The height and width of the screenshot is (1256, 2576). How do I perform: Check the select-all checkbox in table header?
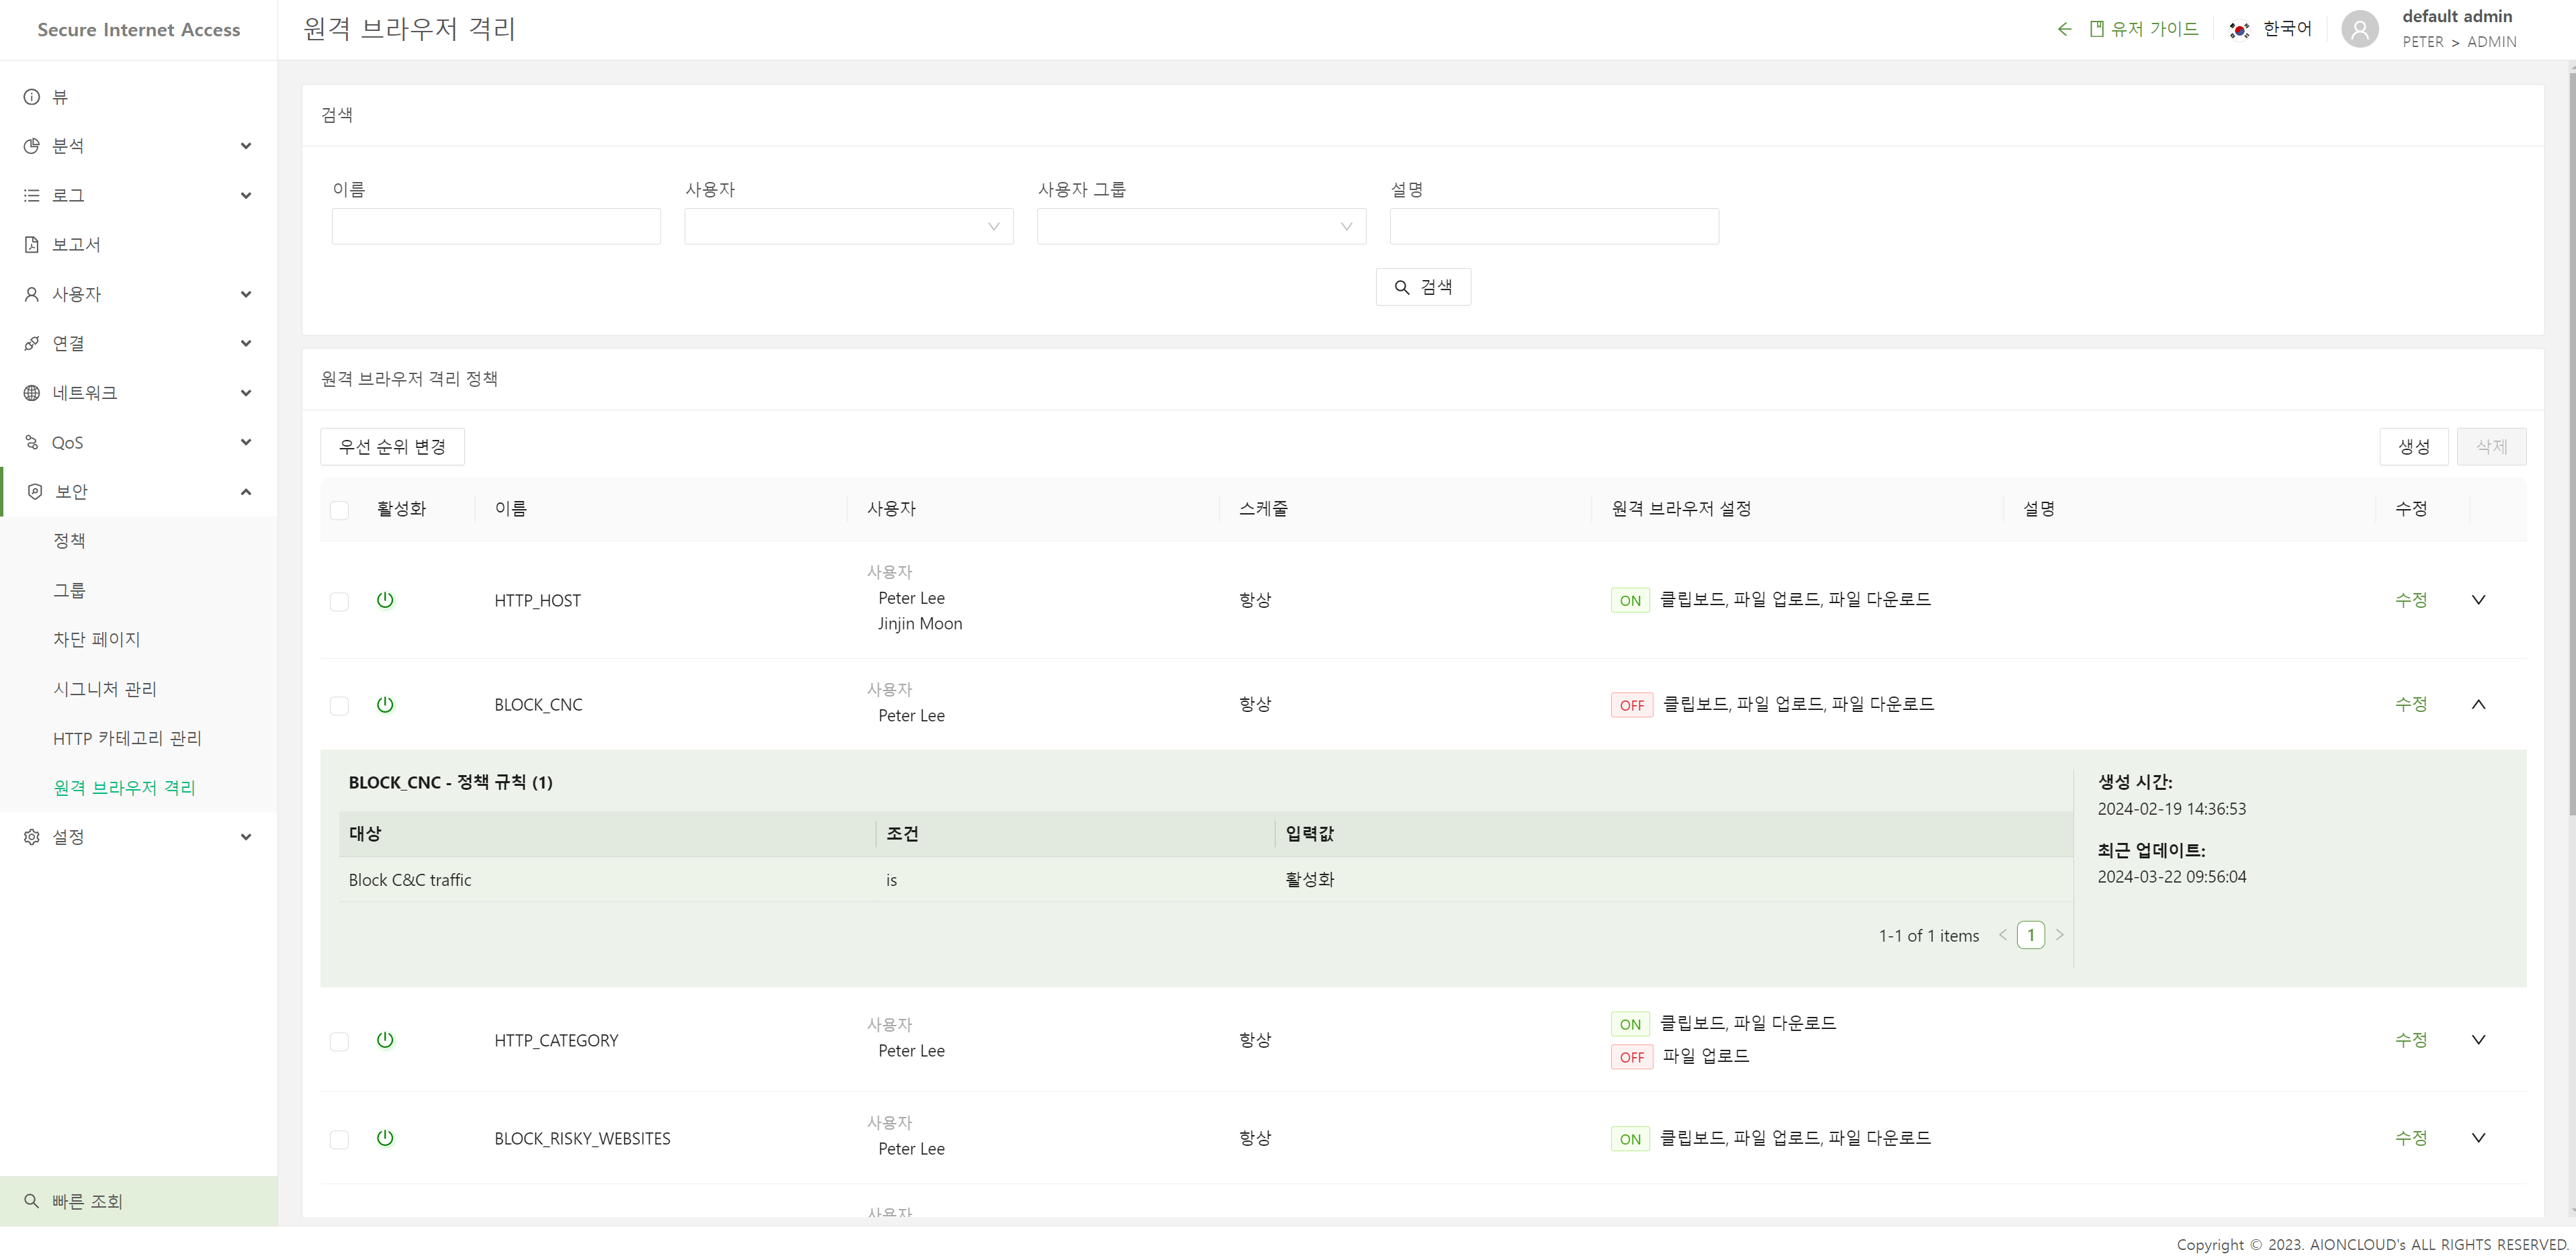(x=340, y=510)
